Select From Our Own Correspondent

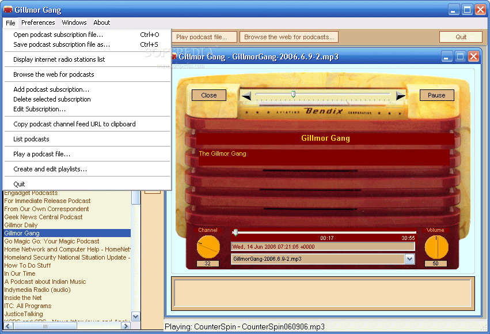point(67,209)
